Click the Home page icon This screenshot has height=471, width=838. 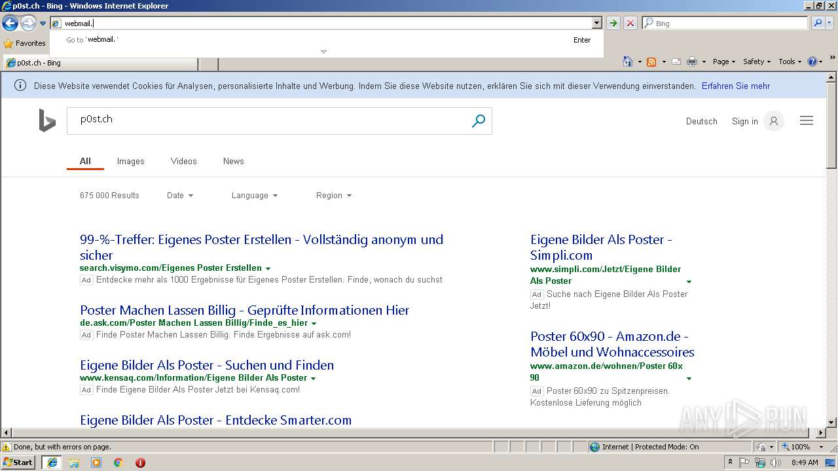(x=627, y=61)
